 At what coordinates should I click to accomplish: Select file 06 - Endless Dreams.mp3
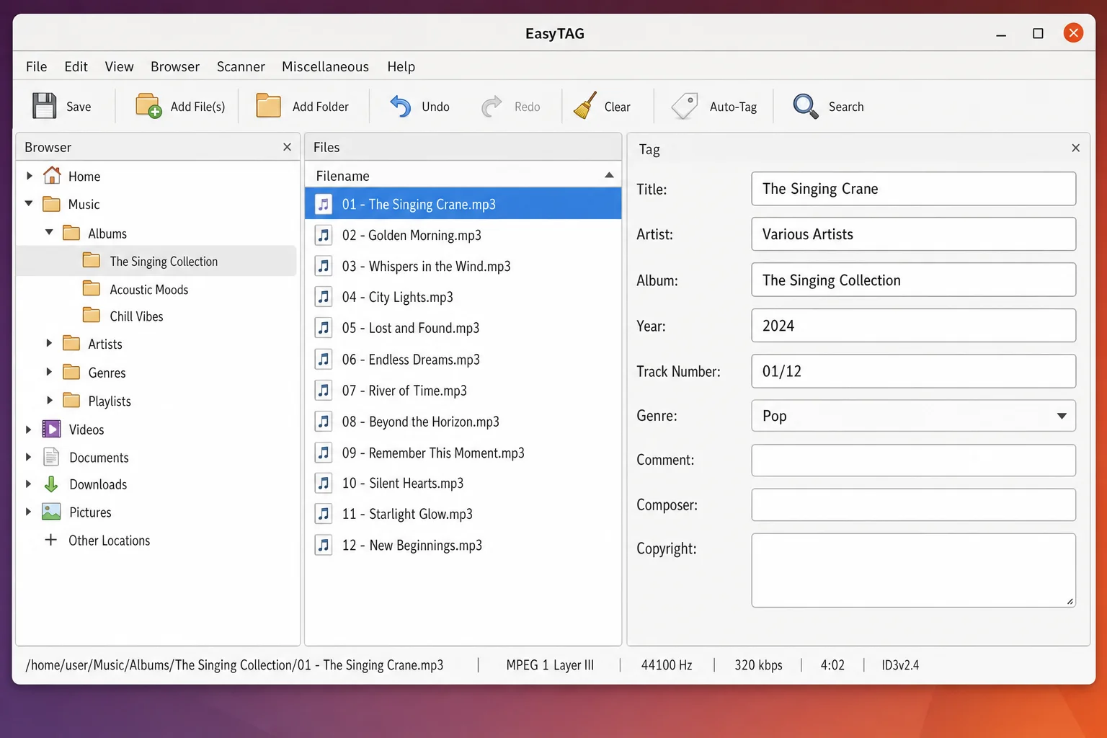click(463, 359)
